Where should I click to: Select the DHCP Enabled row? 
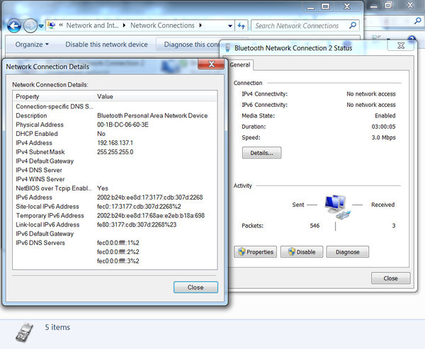coord(115,134)
